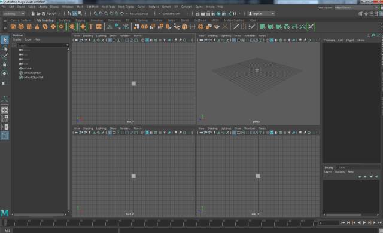The width and height of the screenshot is (383, 233).
Task: Click the Open Scene folder icon
Action: (38, 14)
